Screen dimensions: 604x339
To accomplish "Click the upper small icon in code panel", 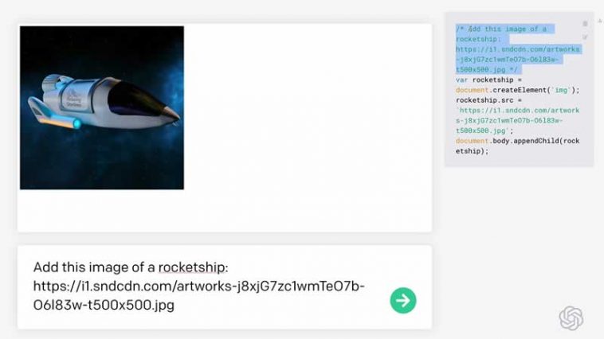I will [585, 24].
